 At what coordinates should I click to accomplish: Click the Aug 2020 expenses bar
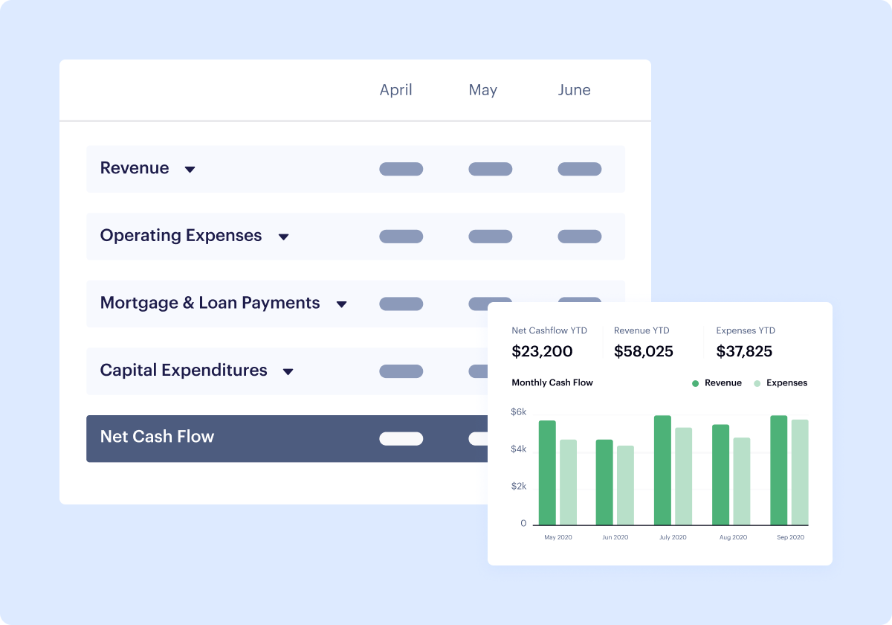point(741,481)
